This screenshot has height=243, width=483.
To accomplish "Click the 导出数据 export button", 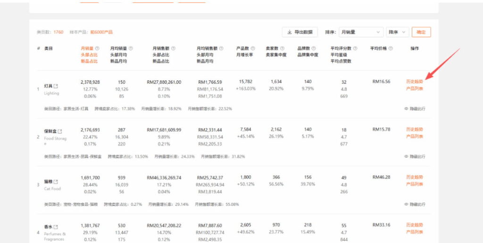I will click(300, 32).
